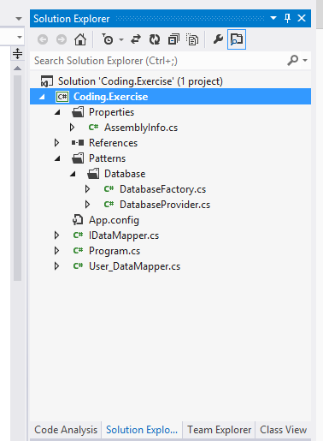The width and height of the screenshot is (323, 441).
Task: Open the Pending Changes Filter clock icon
Action: (x=108, y=39)
